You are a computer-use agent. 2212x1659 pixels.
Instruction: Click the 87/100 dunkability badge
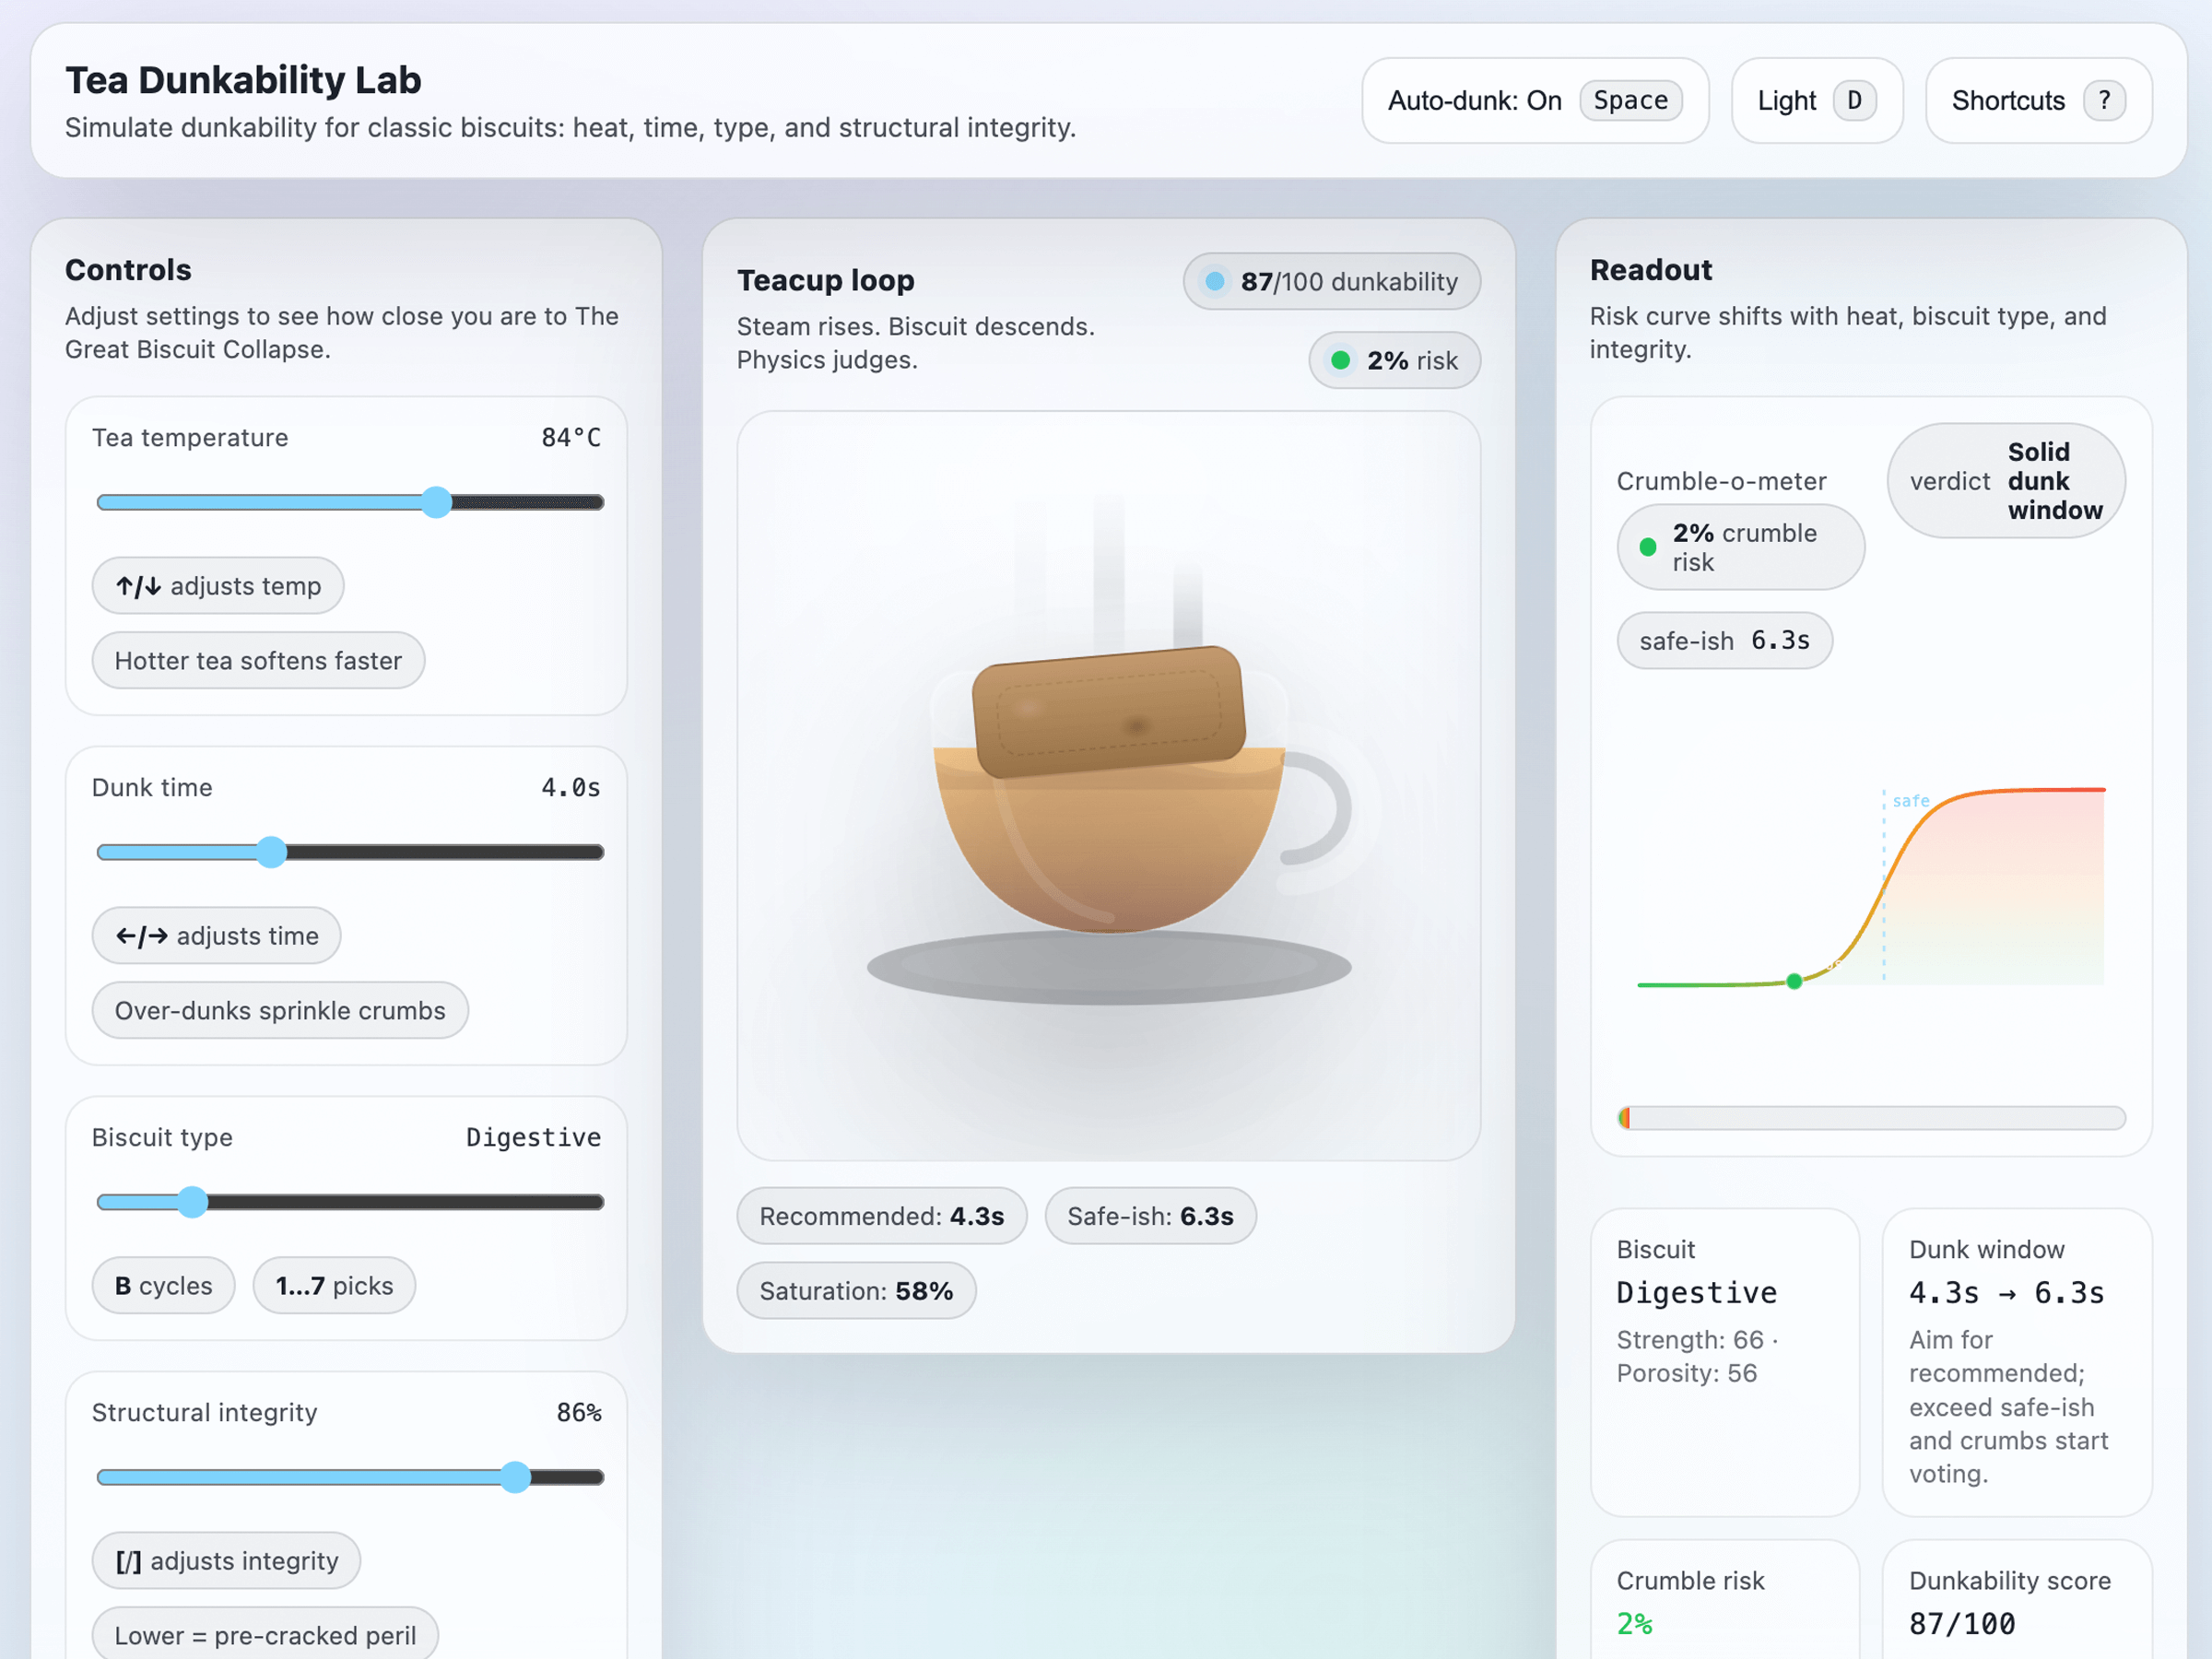[x=1331, y=282]
